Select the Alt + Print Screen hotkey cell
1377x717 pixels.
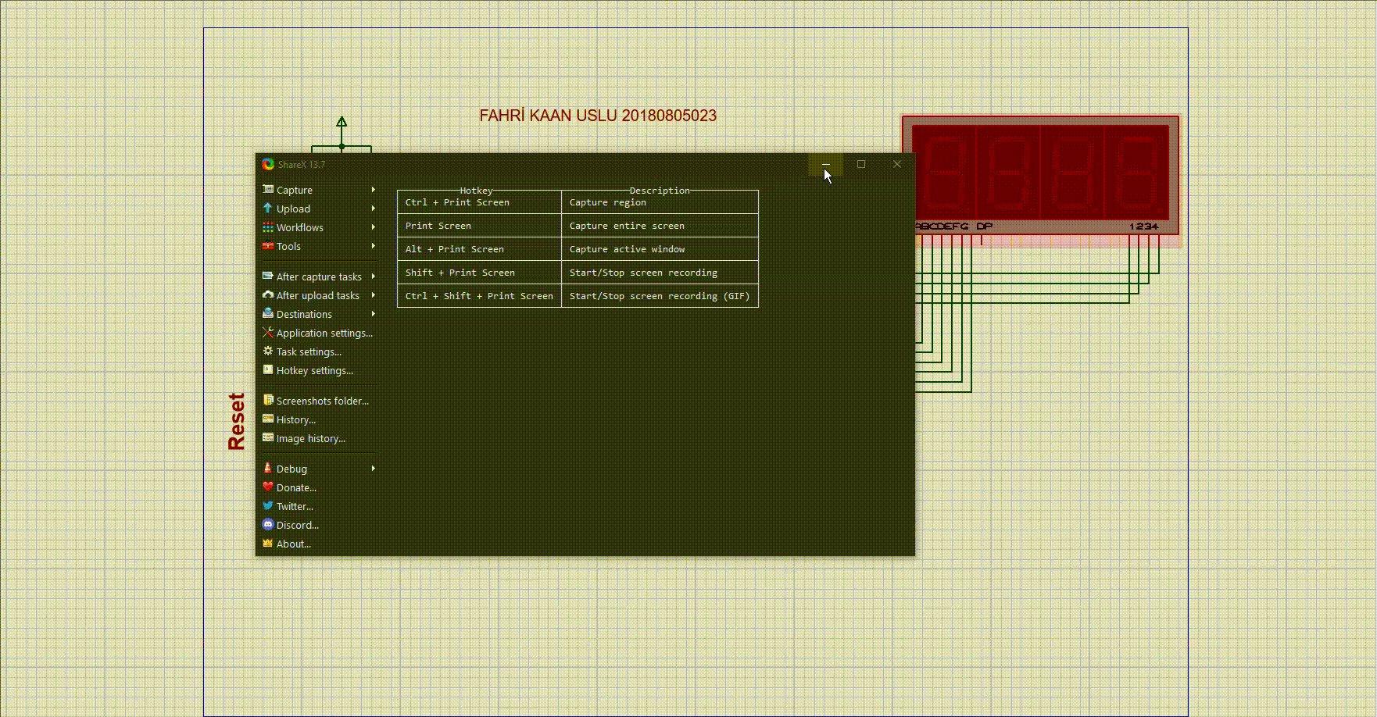[x=479, y=249]
